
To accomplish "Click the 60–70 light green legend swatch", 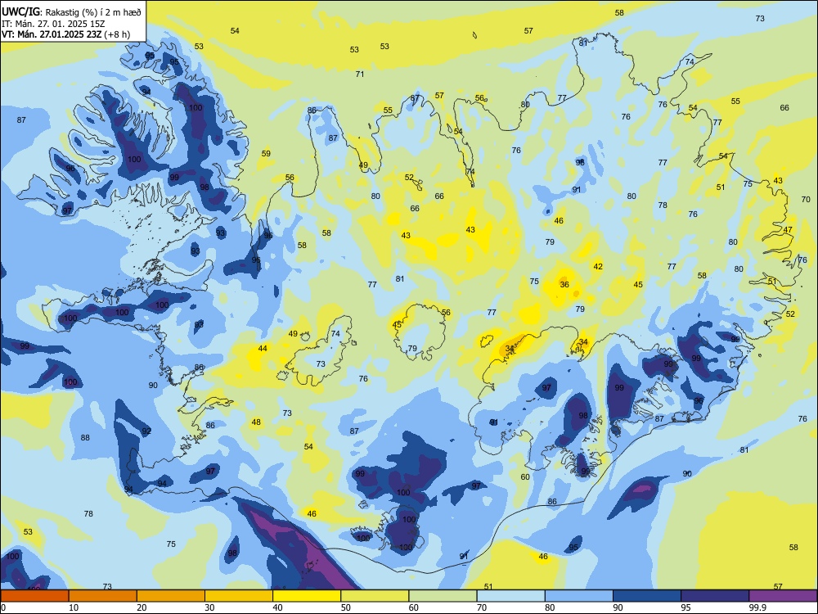I will (x=443, y=596).
